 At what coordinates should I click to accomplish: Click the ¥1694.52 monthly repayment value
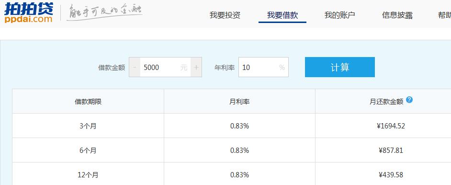click(391, 126)
